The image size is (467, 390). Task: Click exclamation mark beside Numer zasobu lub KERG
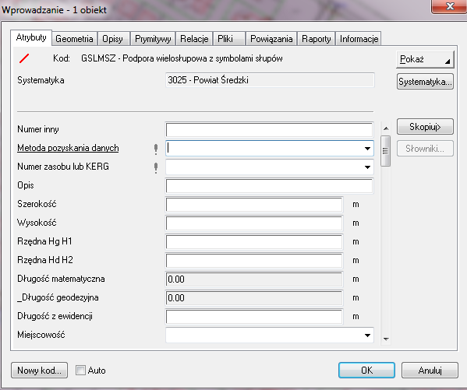tap(156, 168)
